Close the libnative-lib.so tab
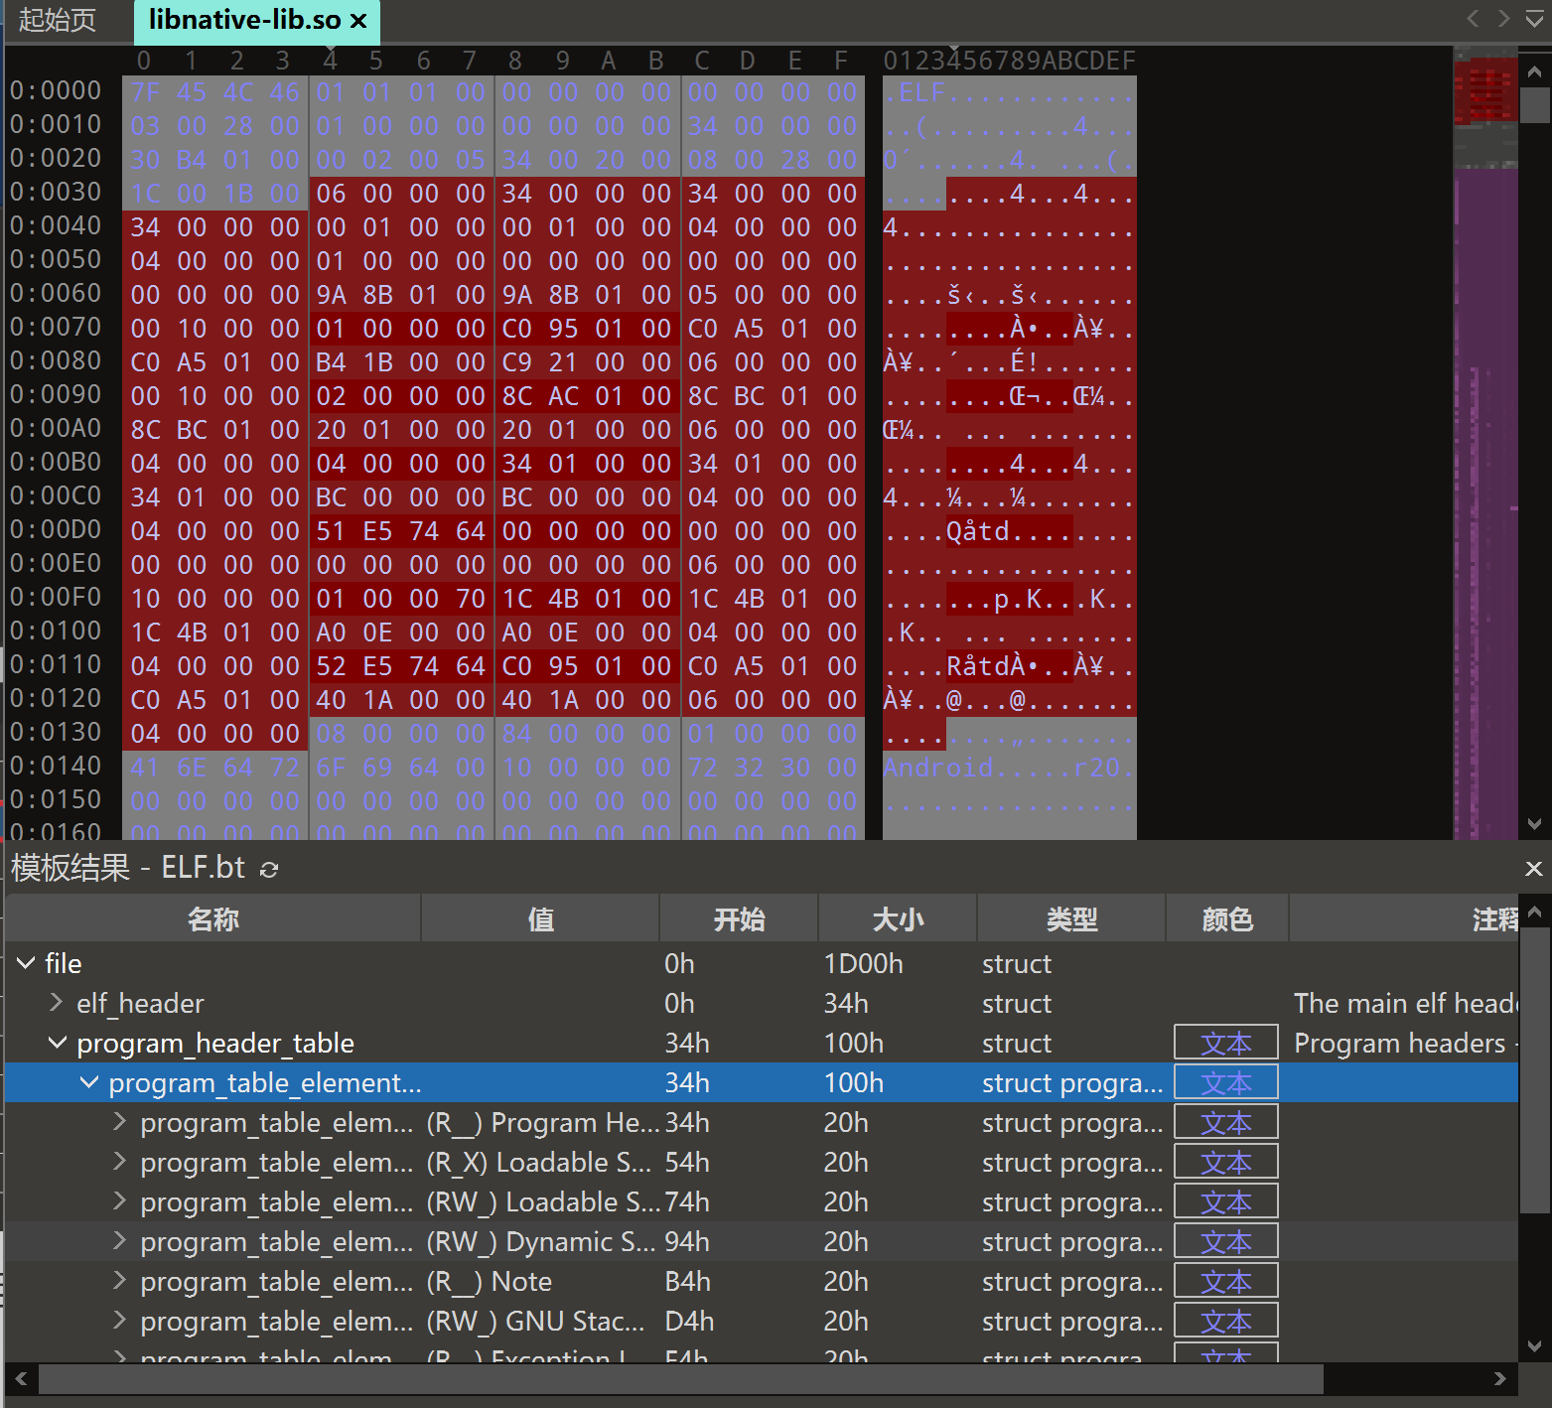The image size is (1552, 1408). 359,21
